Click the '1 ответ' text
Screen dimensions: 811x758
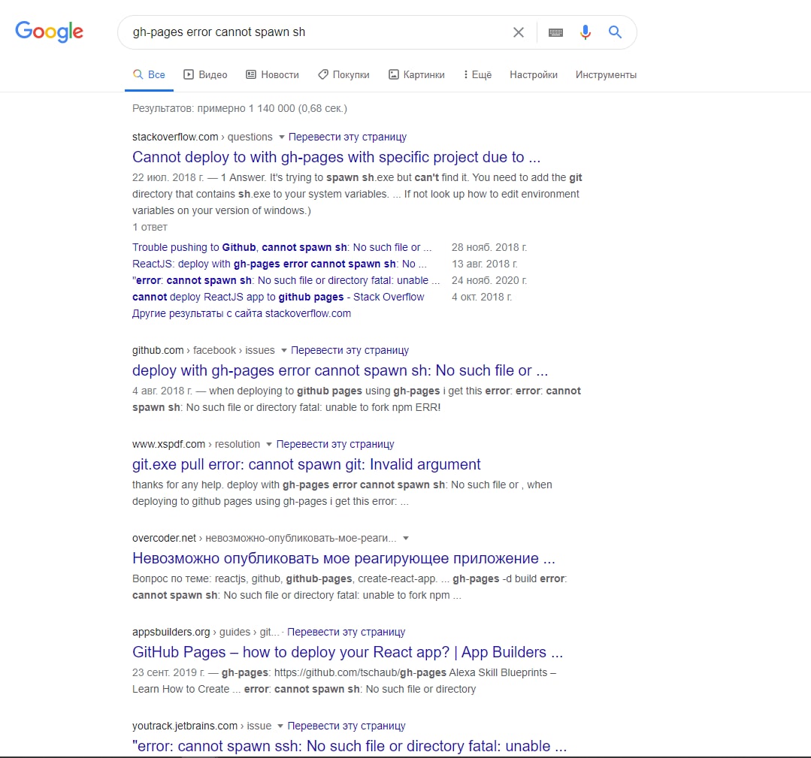[x=150, y=228]
